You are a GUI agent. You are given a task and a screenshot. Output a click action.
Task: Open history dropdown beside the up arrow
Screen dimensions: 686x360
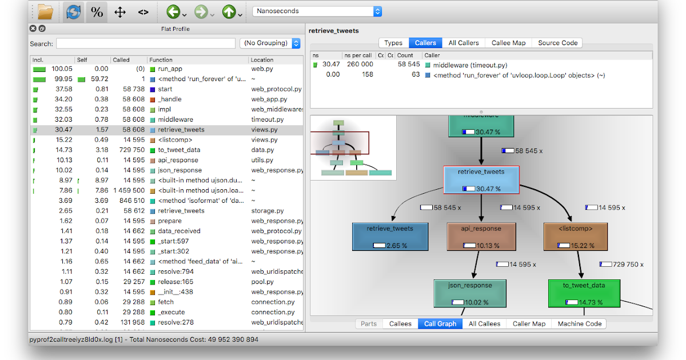tap(241, 14)
